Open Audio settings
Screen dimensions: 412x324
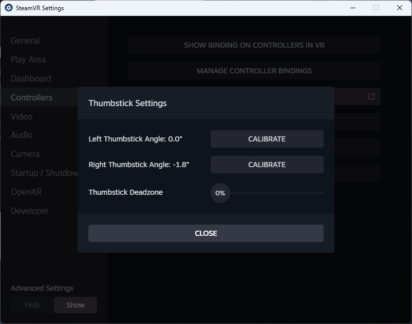tap(22, 135)
